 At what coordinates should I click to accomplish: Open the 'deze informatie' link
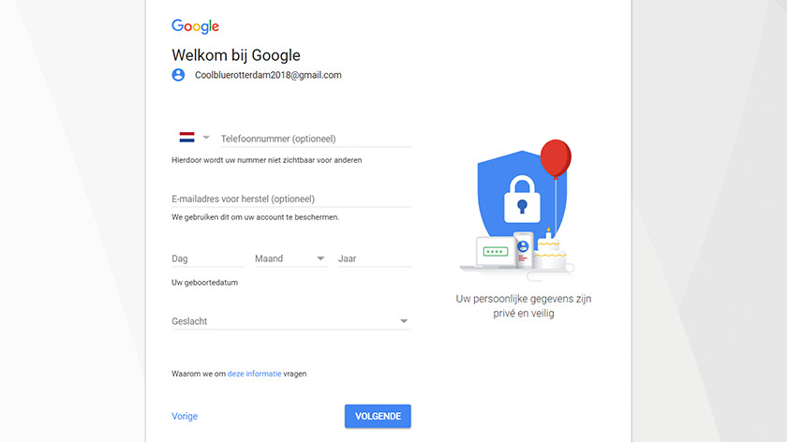click(x=254, y=374)
